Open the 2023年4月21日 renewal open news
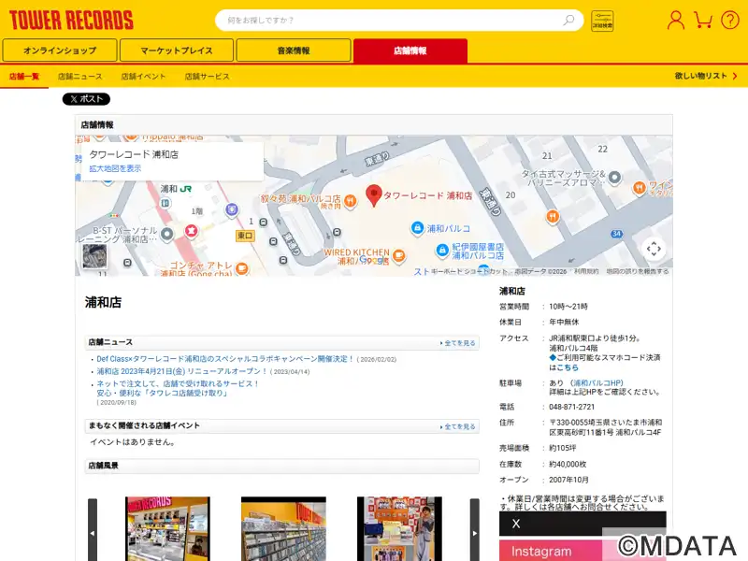Viewport: 748px width, 561px height. (x=181, y=371)
